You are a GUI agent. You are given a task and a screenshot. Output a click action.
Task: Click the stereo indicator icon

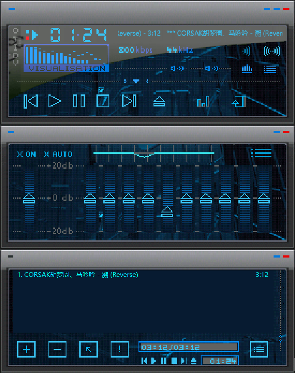272,51
